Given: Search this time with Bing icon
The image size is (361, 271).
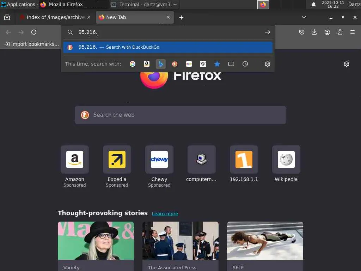Looking at the screenshot, I should (161, 64).
